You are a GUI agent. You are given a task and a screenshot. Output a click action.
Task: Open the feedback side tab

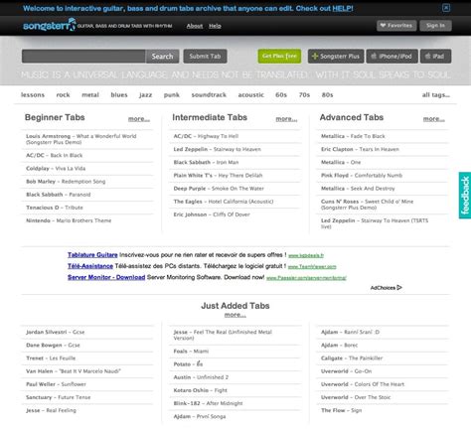click(465, 196)
